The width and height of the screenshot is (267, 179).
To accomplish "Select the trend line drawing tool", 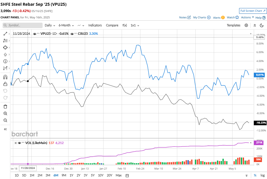I will tap(5, 34).
